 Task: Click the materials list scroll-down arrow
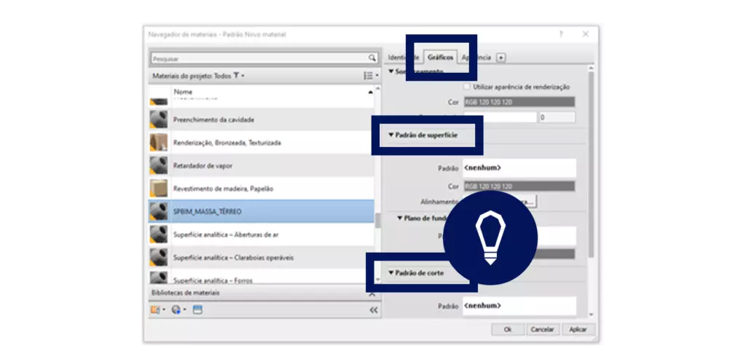[378, 280]
